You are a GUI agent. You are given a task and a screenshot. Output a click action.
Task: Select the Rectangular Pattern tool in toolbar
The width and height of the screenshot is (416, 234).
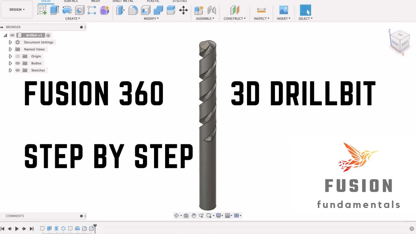click(92, 10)
